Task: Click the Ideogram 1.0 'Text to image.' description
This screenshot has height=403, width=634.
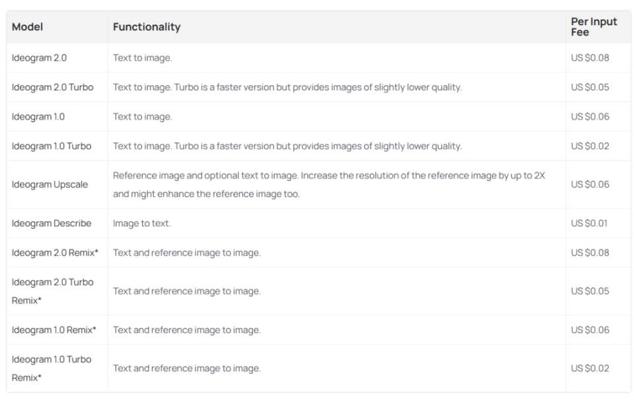Action: pyautogui.click(x=143, y=117)
